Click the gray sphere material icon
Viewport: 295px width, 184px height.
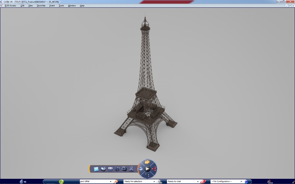point(103,169)
